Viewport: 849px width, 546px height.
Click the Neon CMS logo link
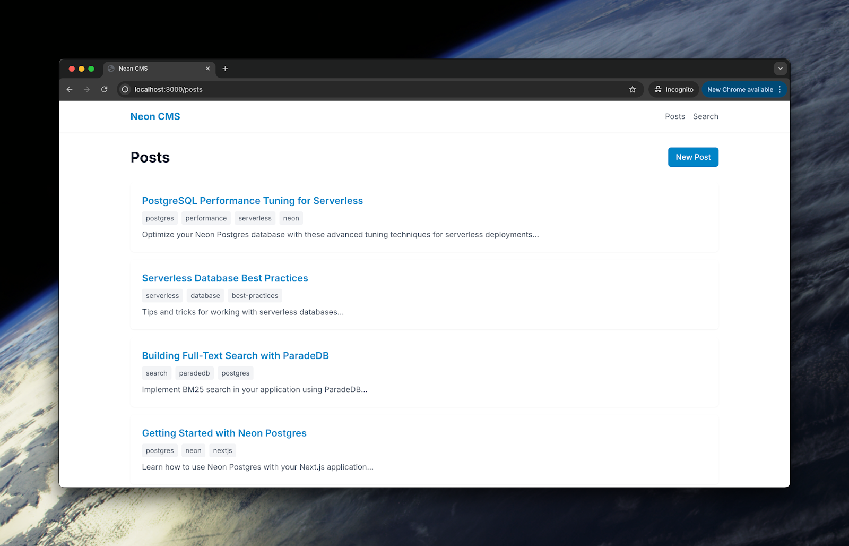(155, 116)
